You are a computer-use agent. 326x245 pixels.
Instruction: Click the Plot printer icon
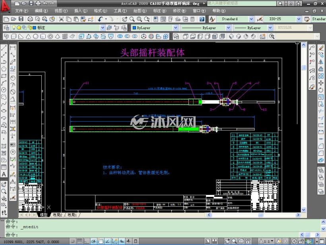[x=30, y=19]
